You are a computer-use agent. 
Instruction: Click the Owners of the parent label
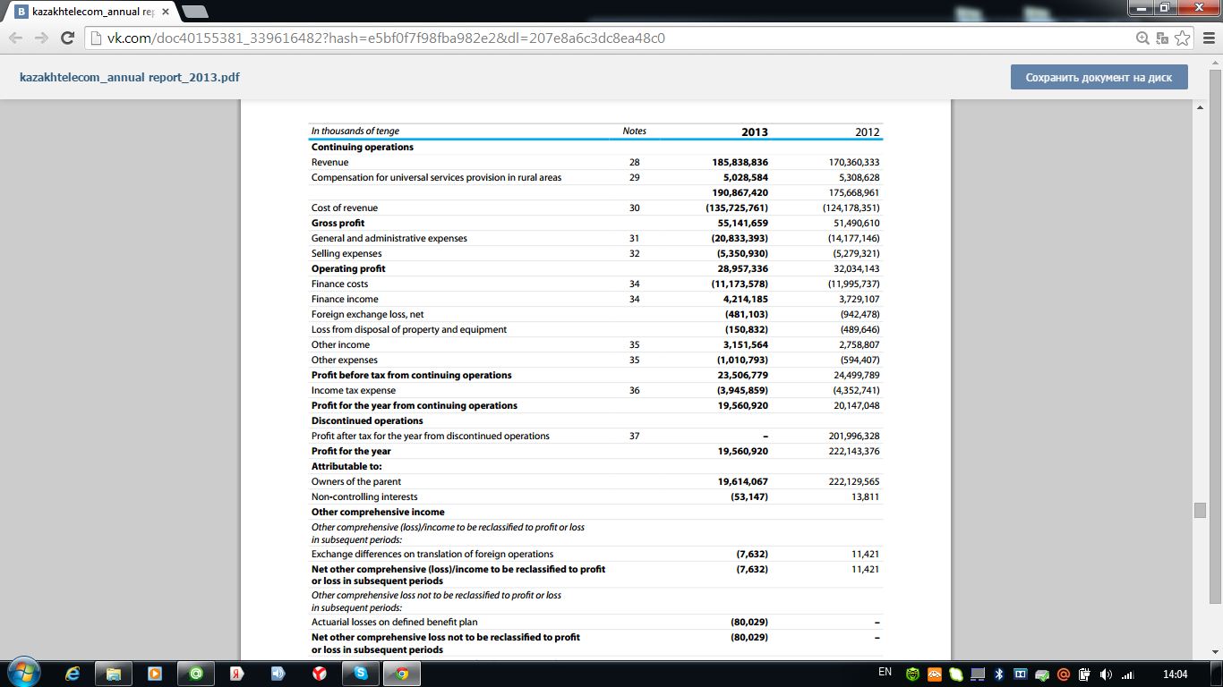(x=356, y=481)
